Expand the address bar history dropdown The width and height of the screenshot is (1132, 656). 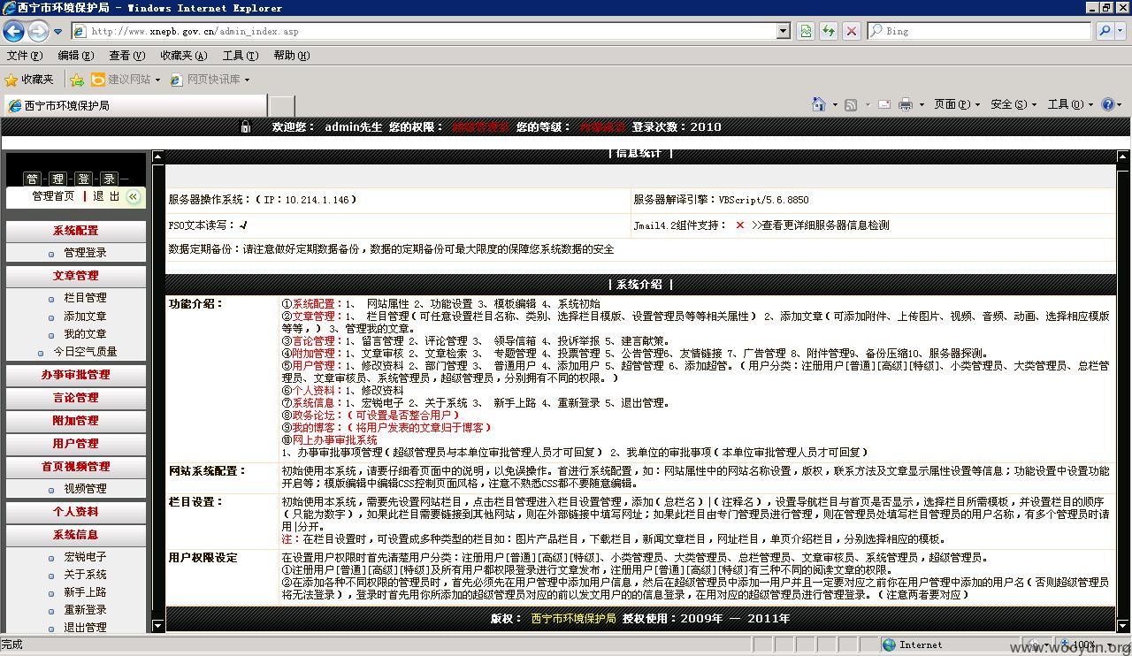784,31
